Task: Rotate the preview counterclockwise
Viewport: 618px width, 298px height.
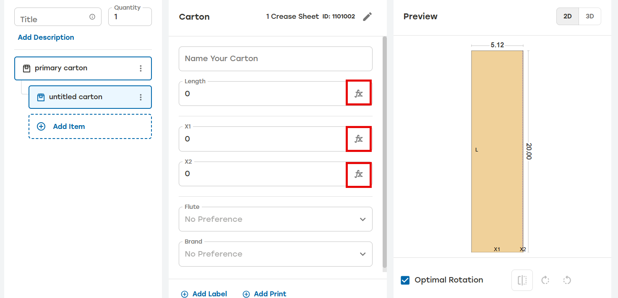Action: tap(567, 280)
